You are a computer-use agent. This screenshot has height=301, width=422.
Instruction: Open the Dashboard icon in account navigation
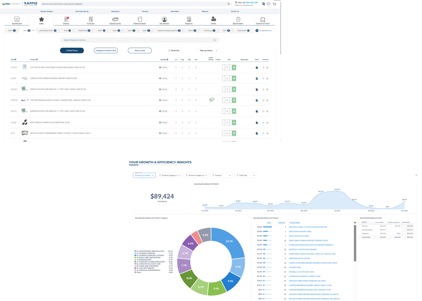click(17, 20)
